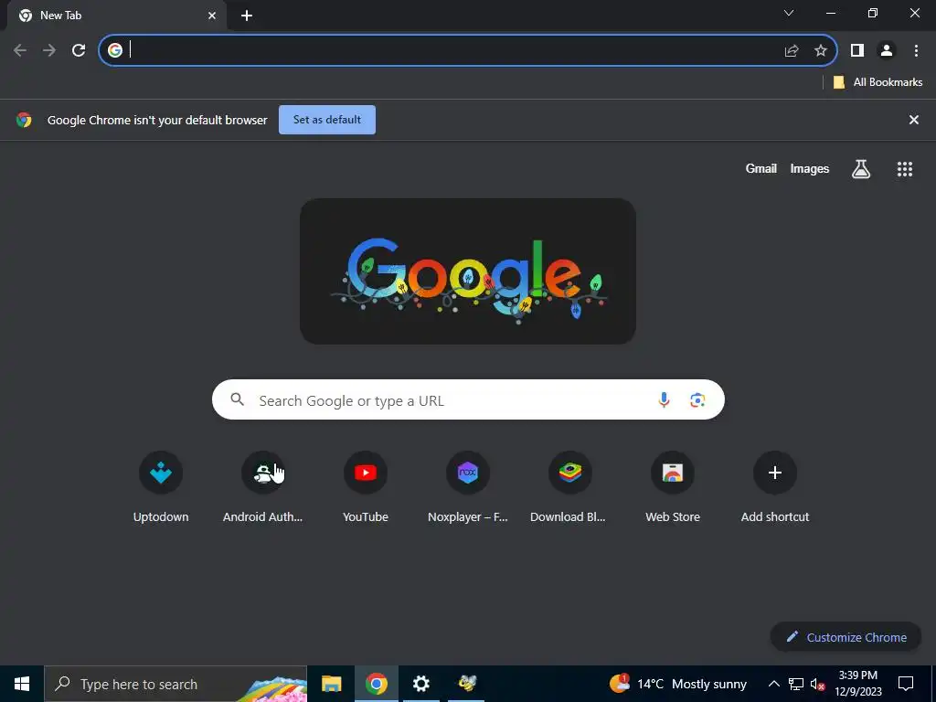Select the New Tab tab
Viewport: 936px width, 702px height.
(x=116, y=16)
